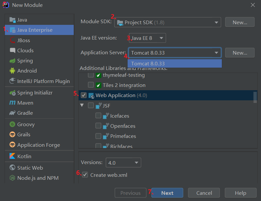Check the Openfaces checkbox

click(98, 126)
